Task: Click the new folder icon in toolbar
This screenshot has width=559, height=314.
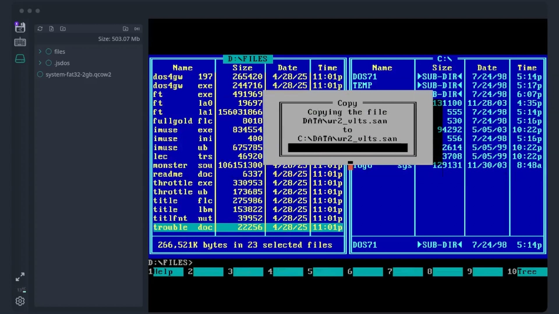Action: (63, 28)
